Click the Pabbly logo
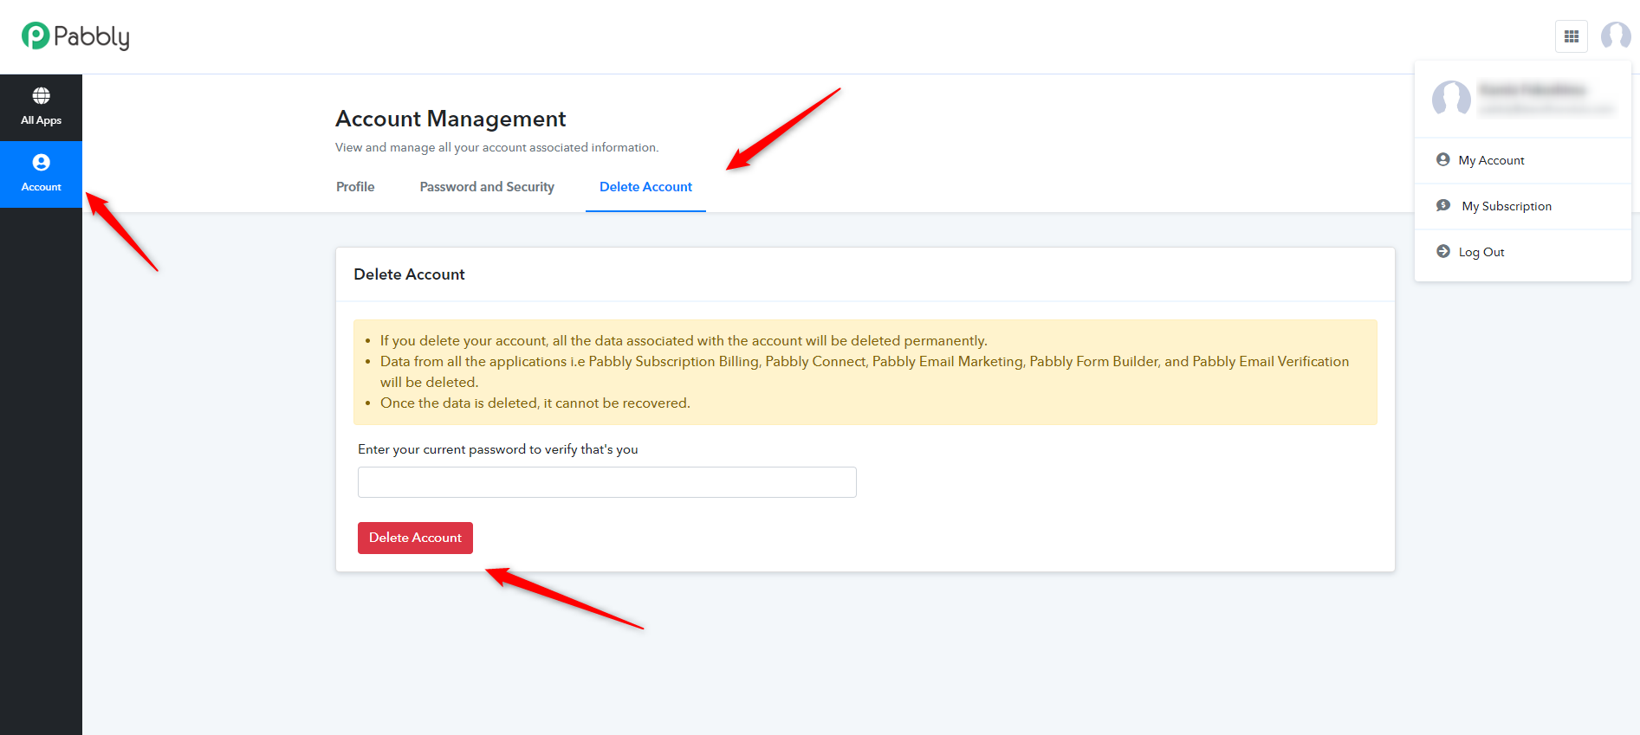1640x735 pixels. (75, 36)
